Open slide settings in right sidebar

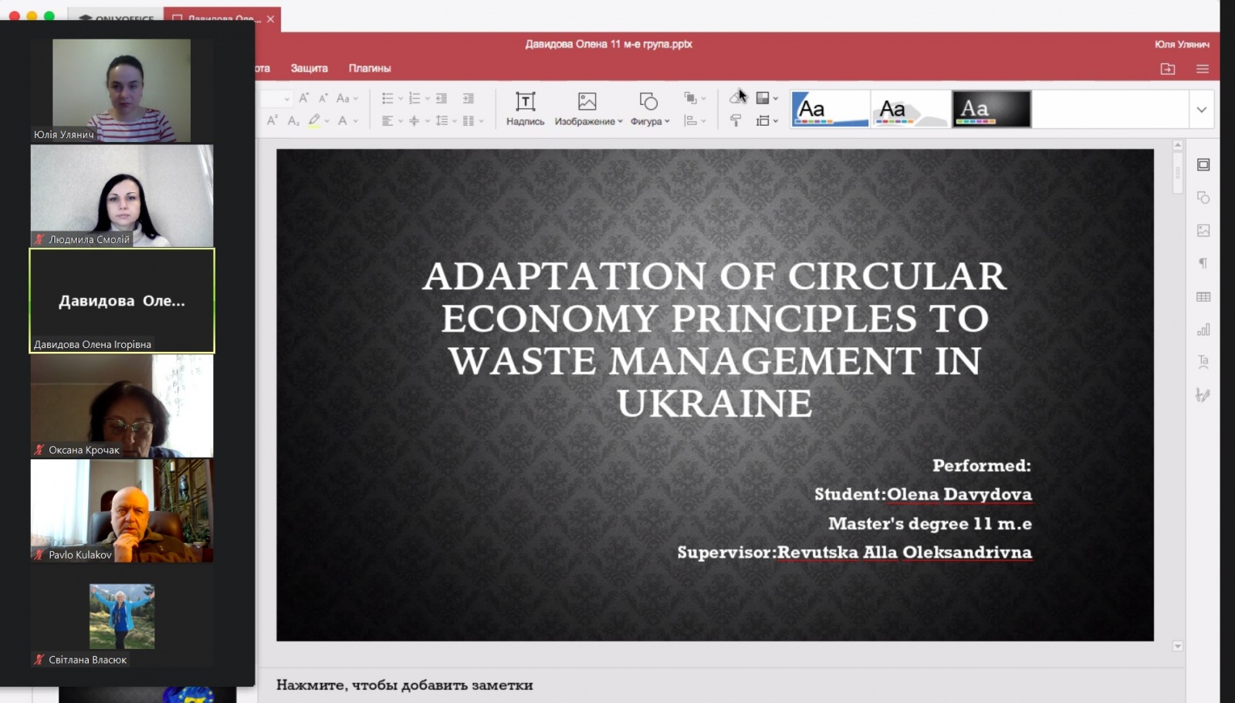[1203, 164]
